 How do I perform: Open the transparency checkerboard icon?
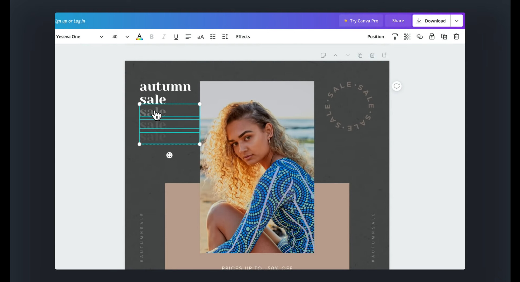pos(407,37)
